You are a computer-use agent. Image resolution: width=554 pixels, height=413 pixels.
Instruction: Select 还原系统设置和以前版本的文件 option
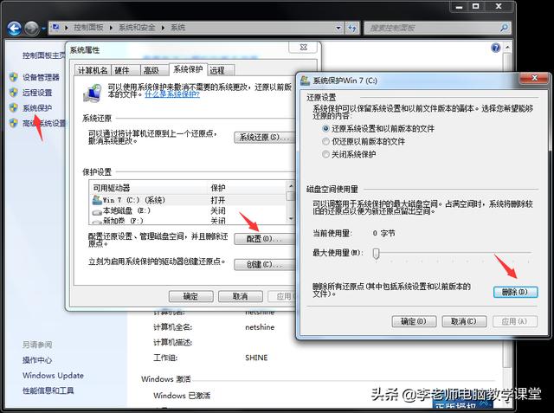coord(325,129)
